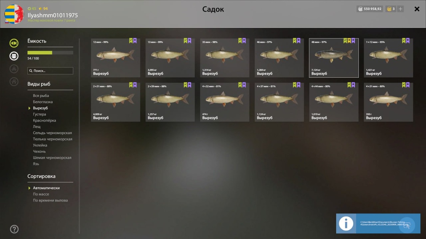Click green checkmark badge on 3,095 кг Вырезуб
Viewport: 426px width, 239px height.
pyautogui.click(x=185, y=41)
